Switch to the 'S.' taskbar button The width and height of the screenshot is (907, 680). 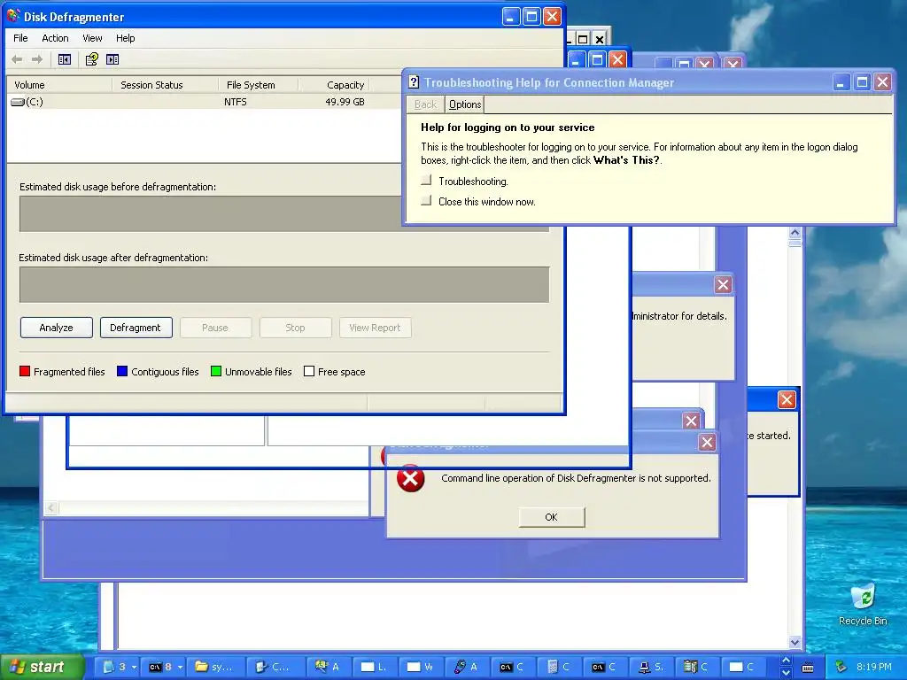651,667
